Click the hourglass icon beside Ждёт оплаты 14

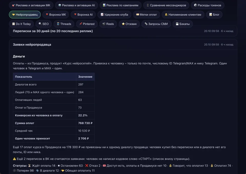tap(29, 166)
